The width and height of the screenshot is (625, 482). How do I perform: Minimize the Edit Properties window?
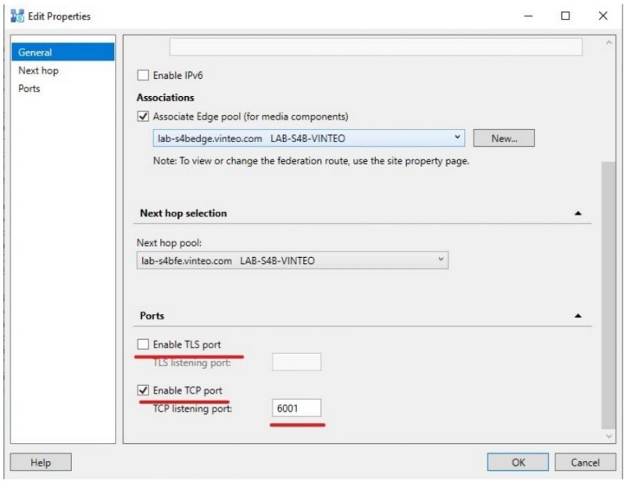[x=529, y=16]
